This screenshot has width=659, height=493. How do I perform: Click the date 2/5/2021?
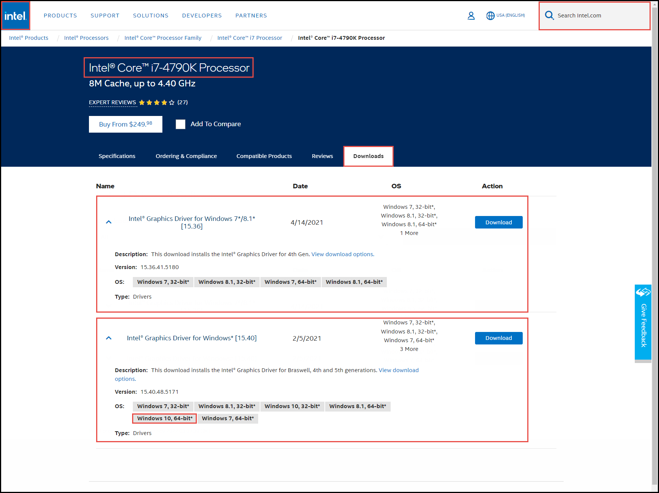coord(307,338)
